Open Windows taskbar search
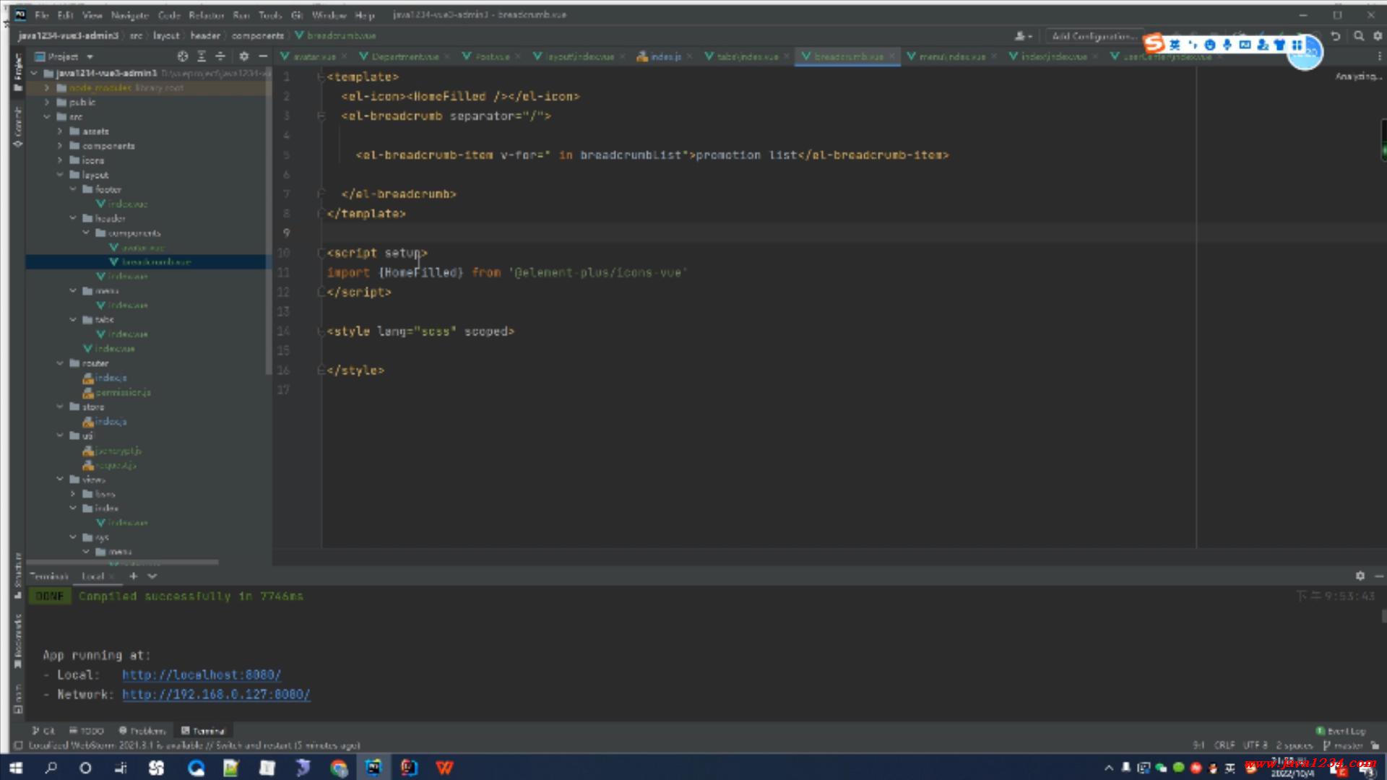1387x780 pixels. click(51, 767)
